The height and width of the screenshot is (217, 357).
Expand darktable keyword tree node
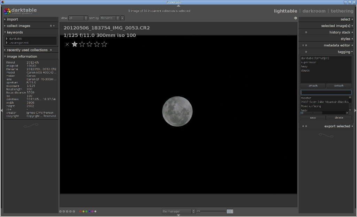(7, 39)
